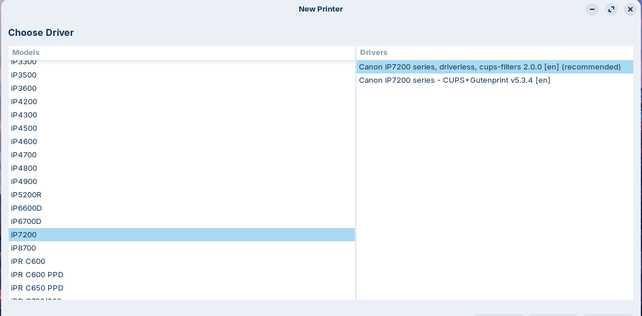Close the New Printer dialog
The height and width of the screenshot is (316, 642).
[x=630, y=9]
